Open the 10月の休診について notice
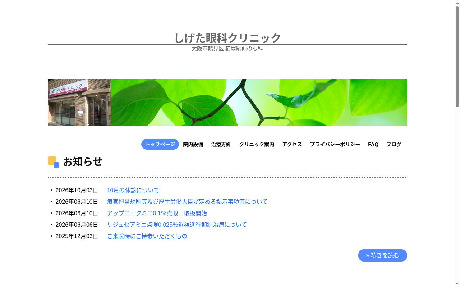Image resolution: width=460 pixels, height=287 pixels. pyautogui.click(x=133, y=190)
